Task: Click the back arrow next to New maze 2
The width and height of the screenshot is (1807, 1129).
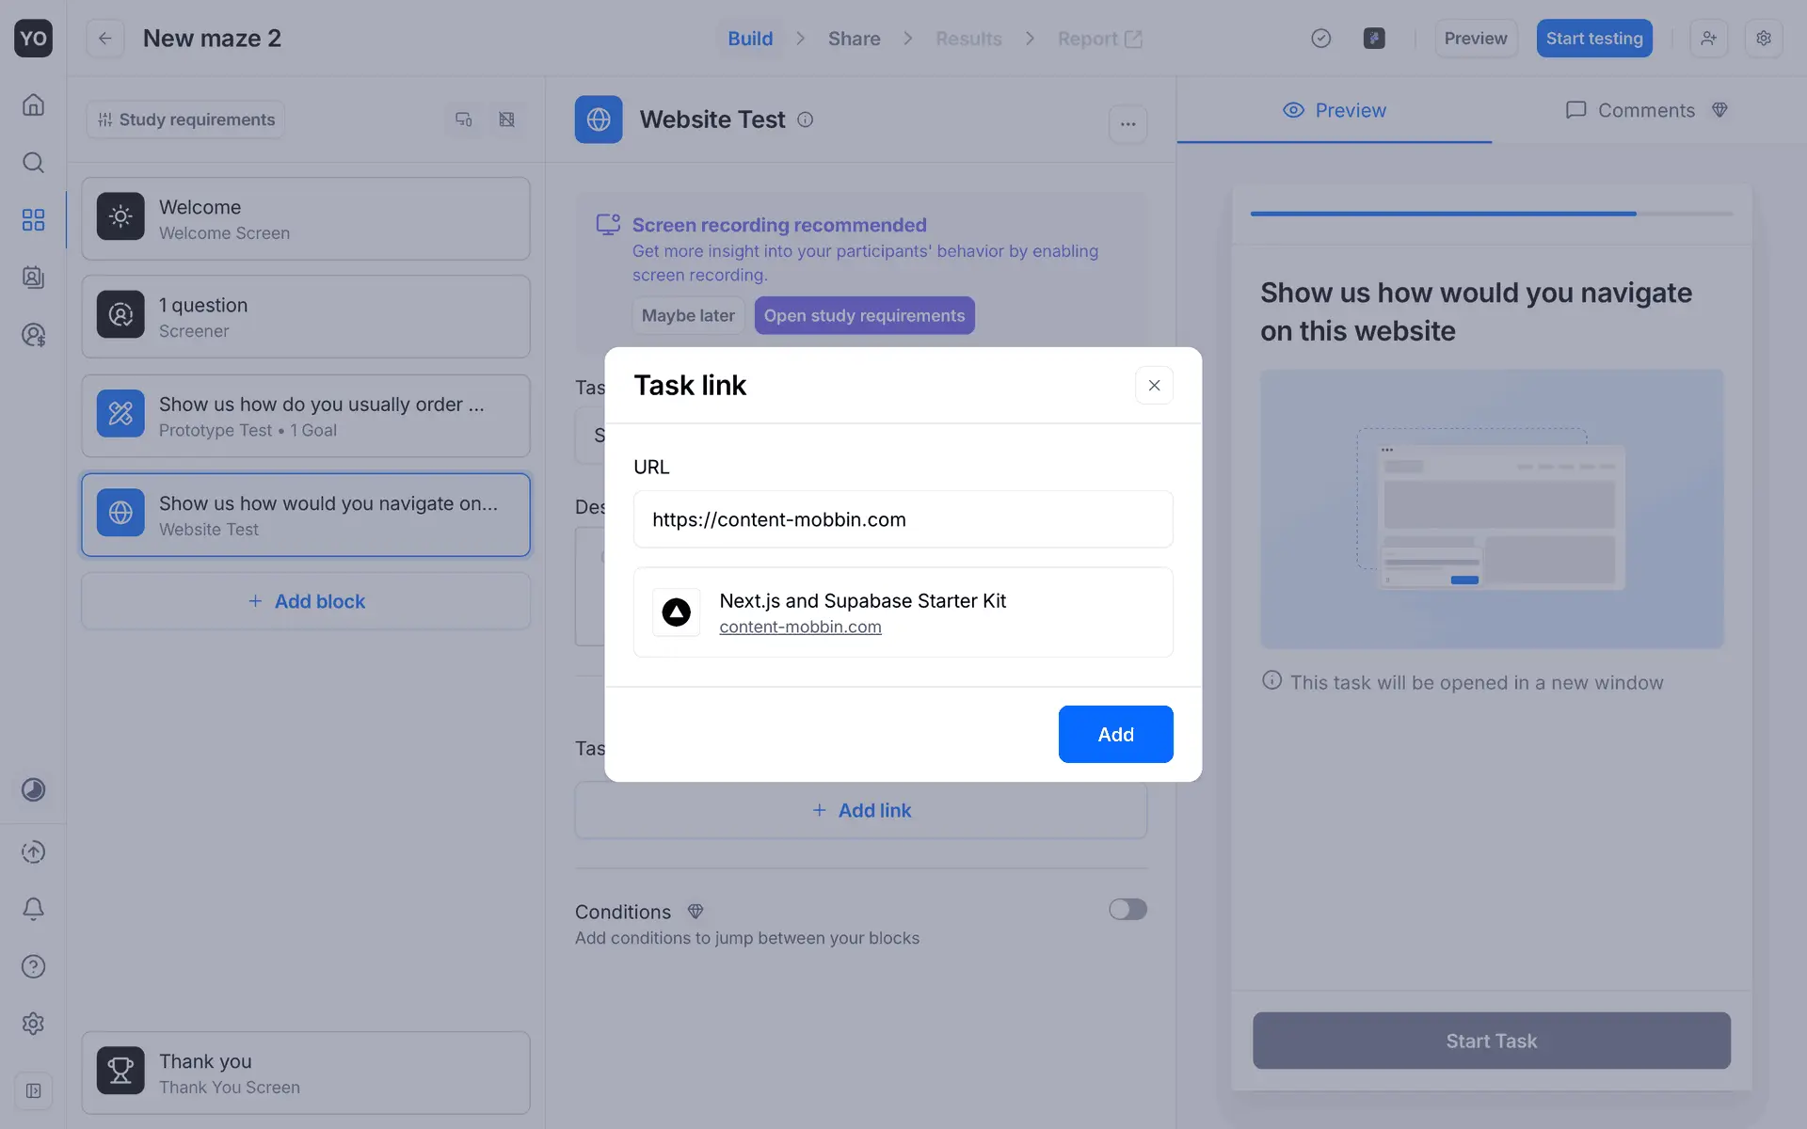Action: [105, 39]
